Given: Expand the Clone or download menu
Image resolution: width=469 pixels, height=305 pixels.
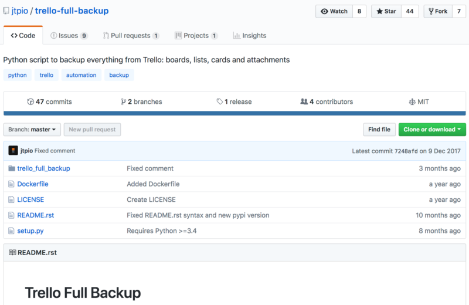Looking at the screenshot, I should [432, 129].
